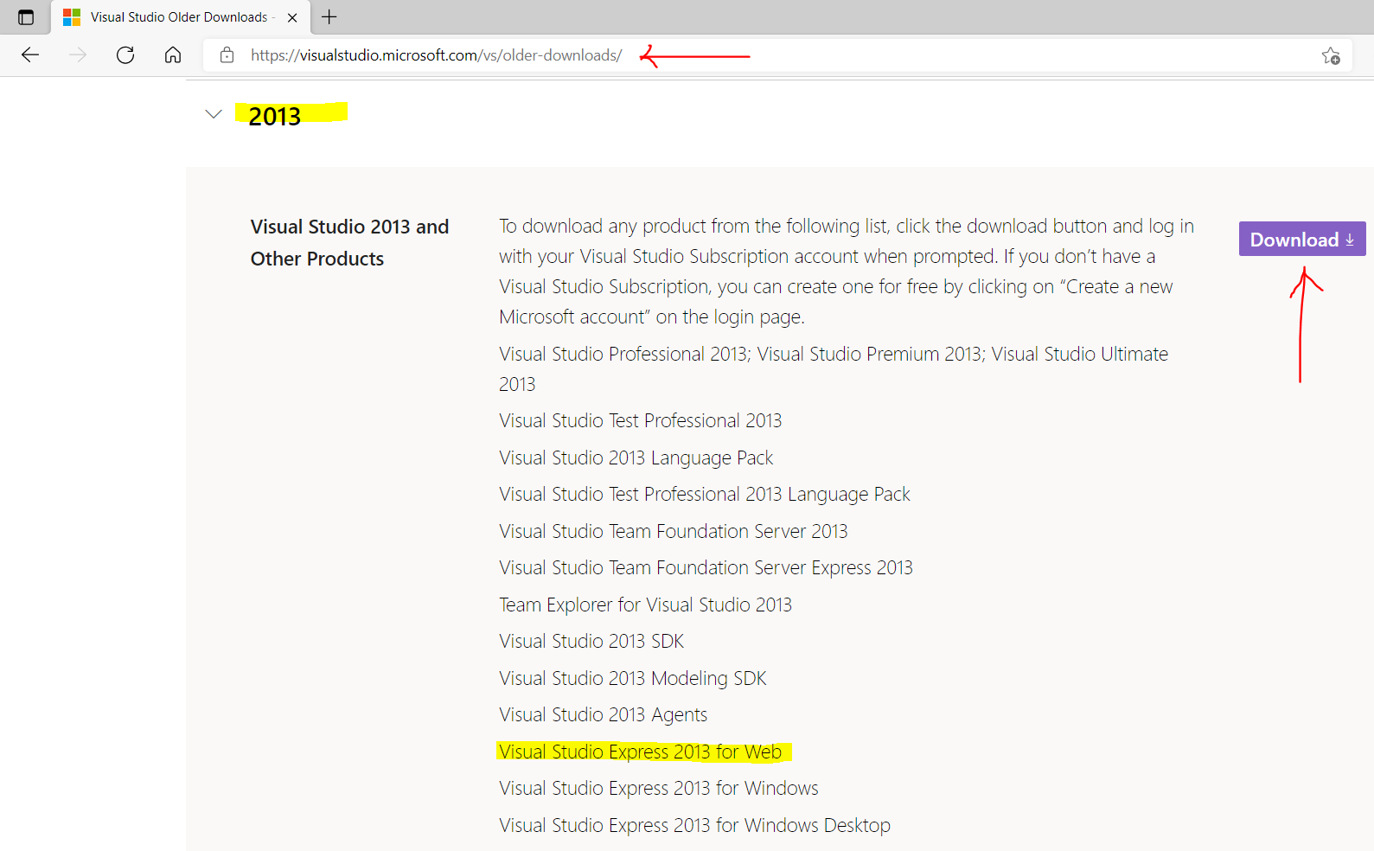Screen dimensions: 1374x851
Task: Click Visual Studio Express 2013 for Windows
Action: pyautogui.click(x=658, y=788)
